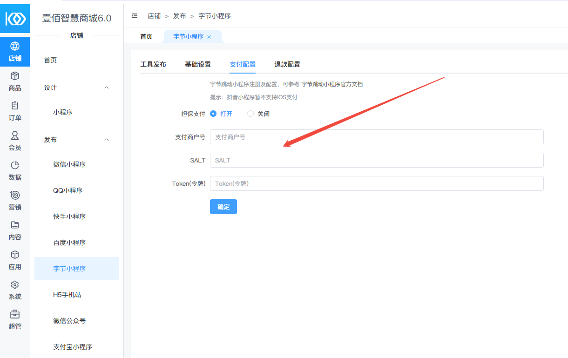Collapse the 设计 menu section
568x358 pixels.
pyautogui.click(x=107, y=88)
